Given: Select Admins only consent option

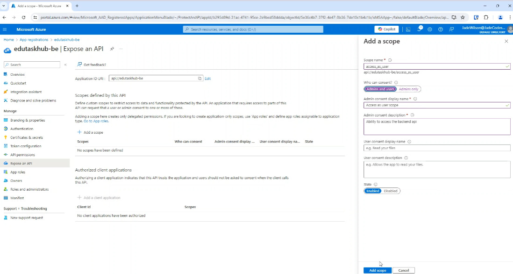Looking at the screenshot, I should (408, 89).
